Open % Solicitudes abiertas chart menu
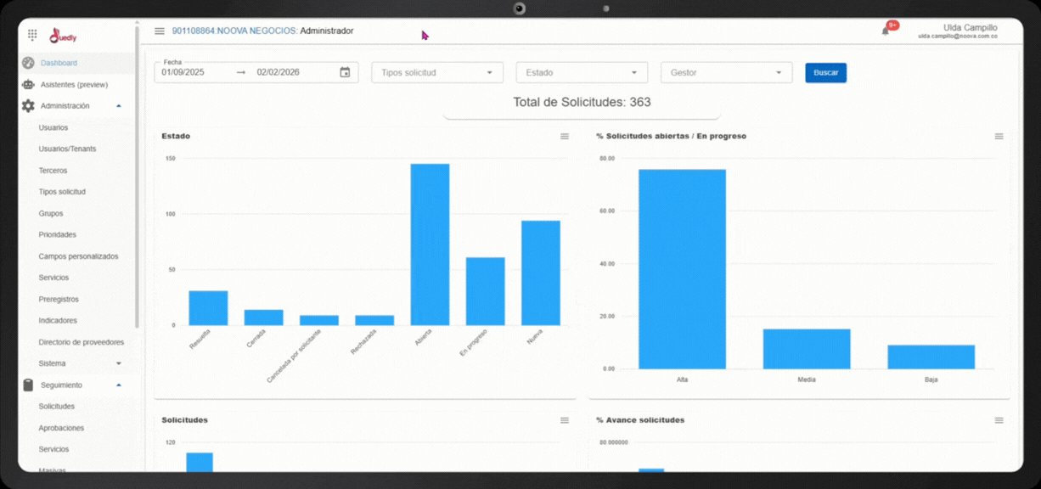 (999, 137)
